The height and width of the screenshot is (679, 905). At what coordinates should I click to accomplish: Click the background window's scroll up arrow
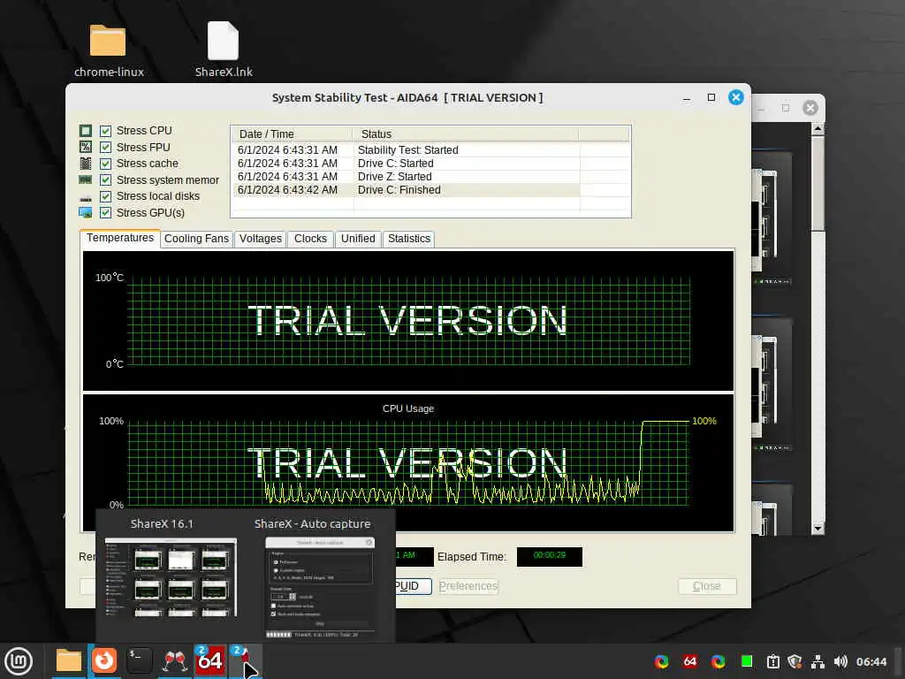[x=818, y=129]
